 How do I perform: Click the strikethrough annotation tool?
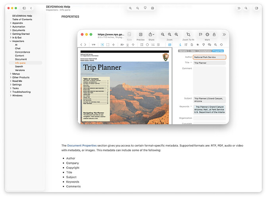click(x=133, y=45)
